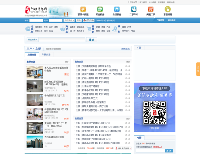Click the 找回密码 link
This screenshot has width=200, height=154.
(x=111, y=20)
